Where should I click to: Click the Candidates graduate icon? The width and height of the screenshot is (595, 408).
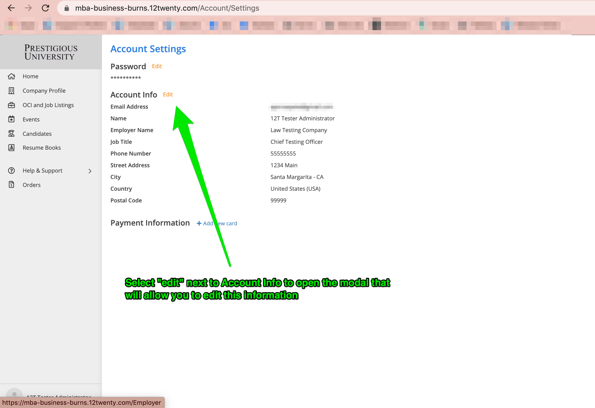11,134
